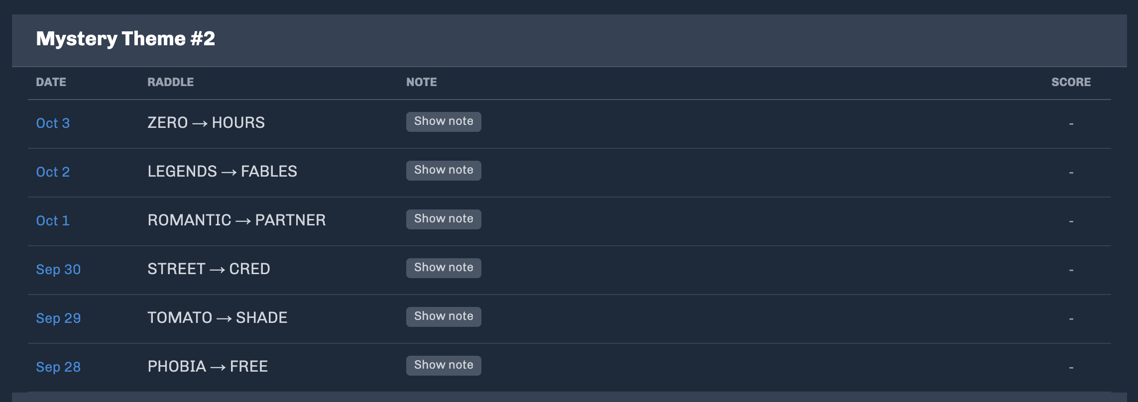The height and width of the screenshot is (402, 1138).
Task: Click the SCORE column header
Action: [1071, 82]
